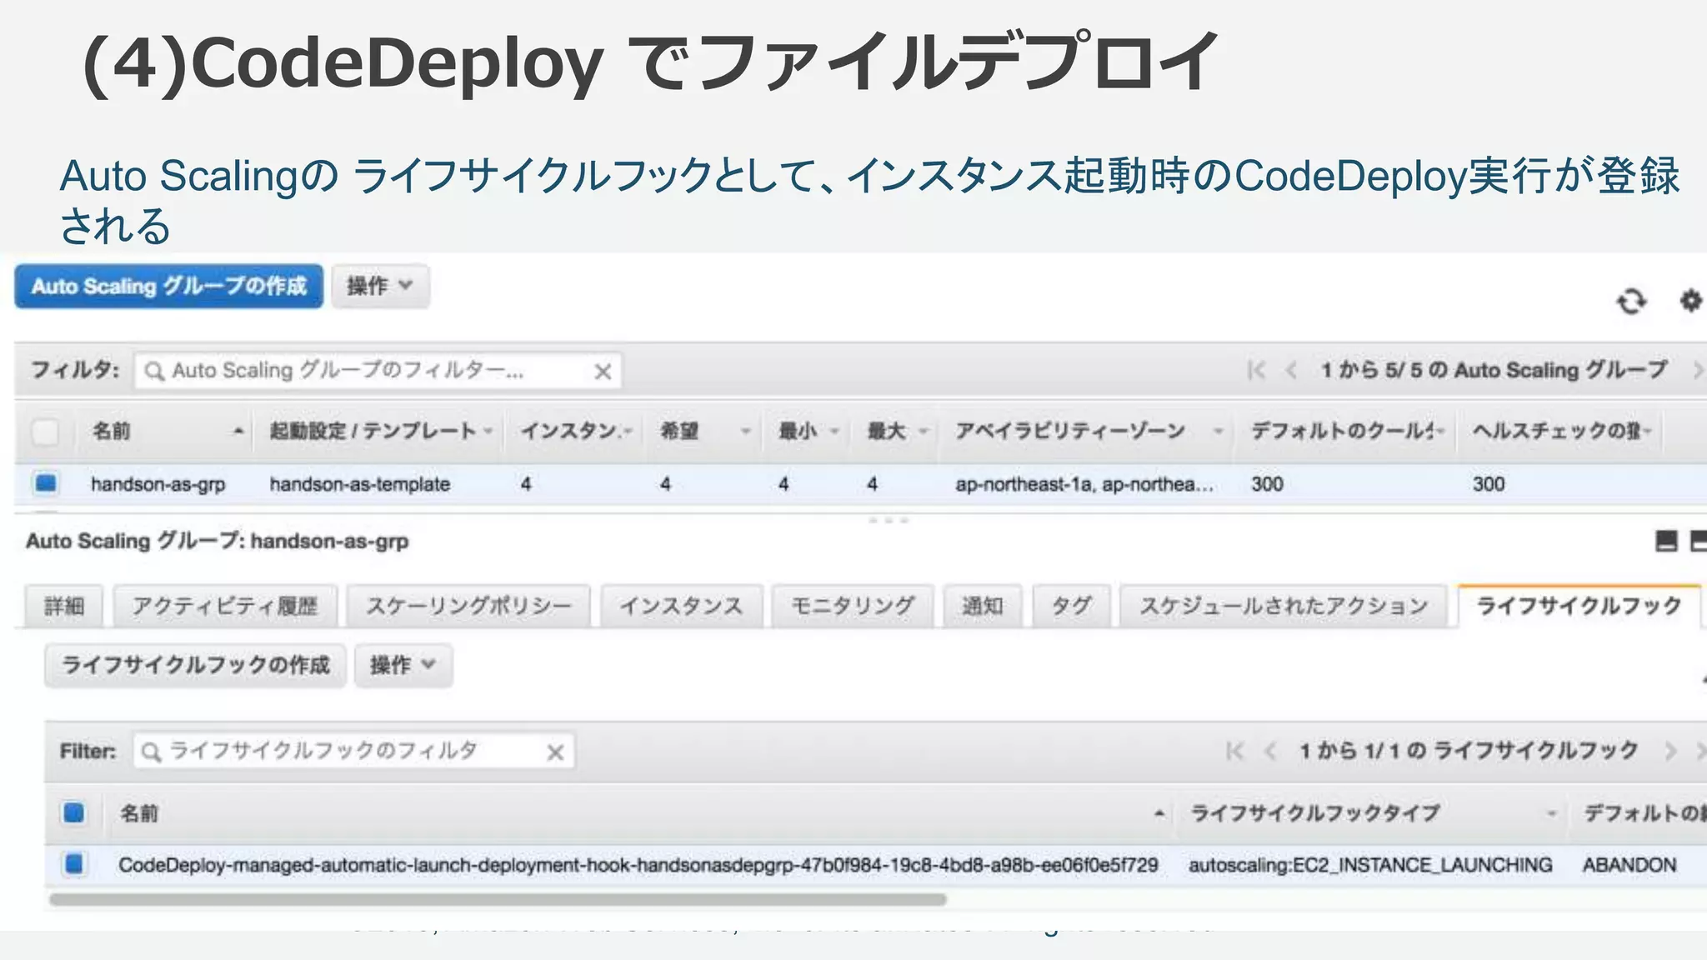
Task: Clear the lifecycle hook filter text
Action: 555,752
